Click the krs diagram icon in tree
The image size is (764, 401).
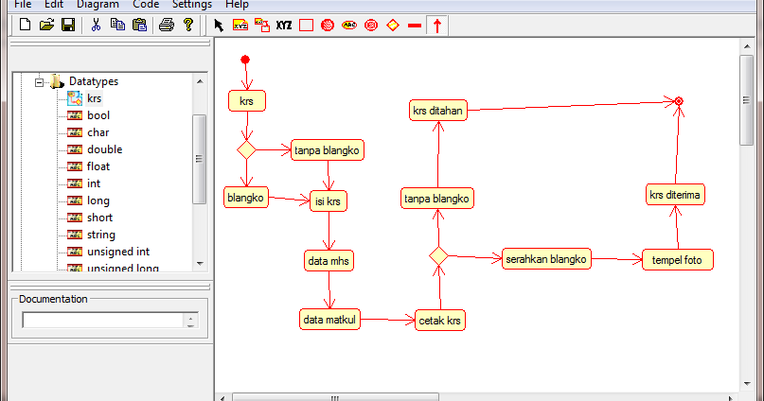75,98
